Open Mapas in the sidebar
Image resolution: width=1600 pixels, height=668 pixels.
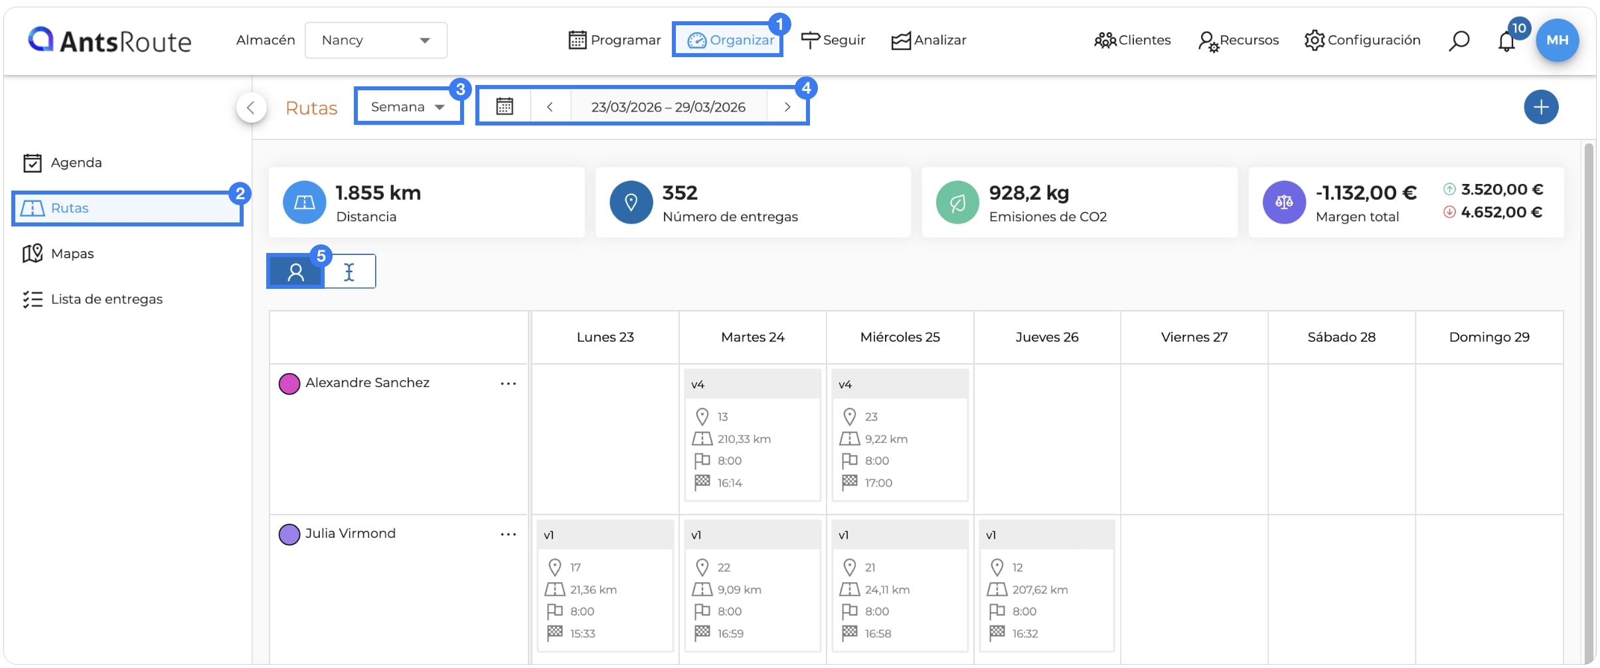[58, 254]
